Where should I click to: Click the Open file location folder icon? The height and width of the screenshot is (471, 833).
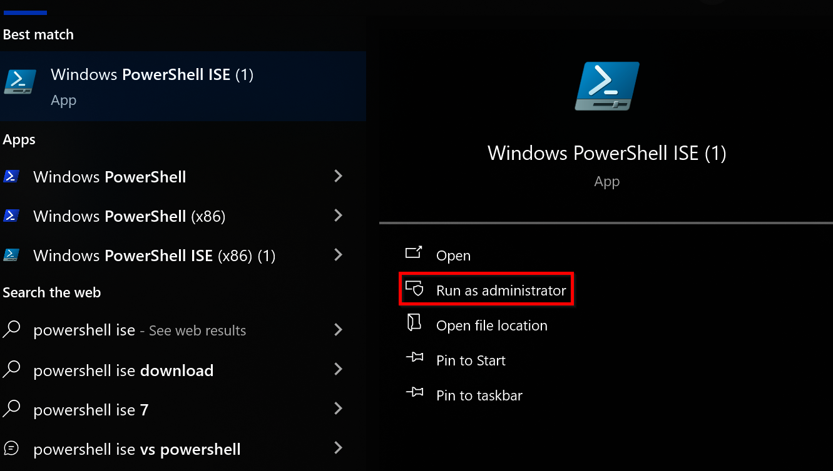[415, 324]
